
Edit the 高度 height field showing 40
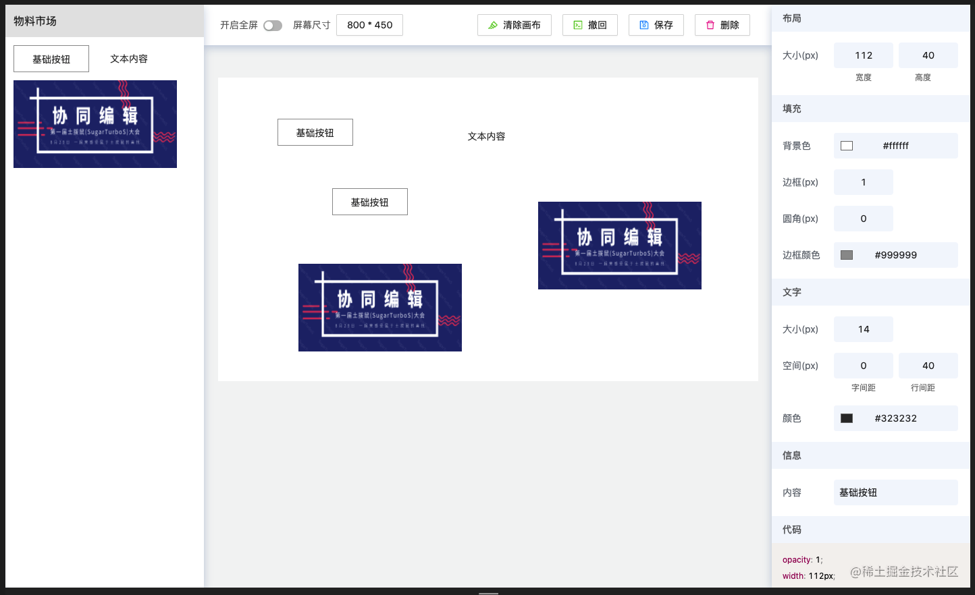928,55
